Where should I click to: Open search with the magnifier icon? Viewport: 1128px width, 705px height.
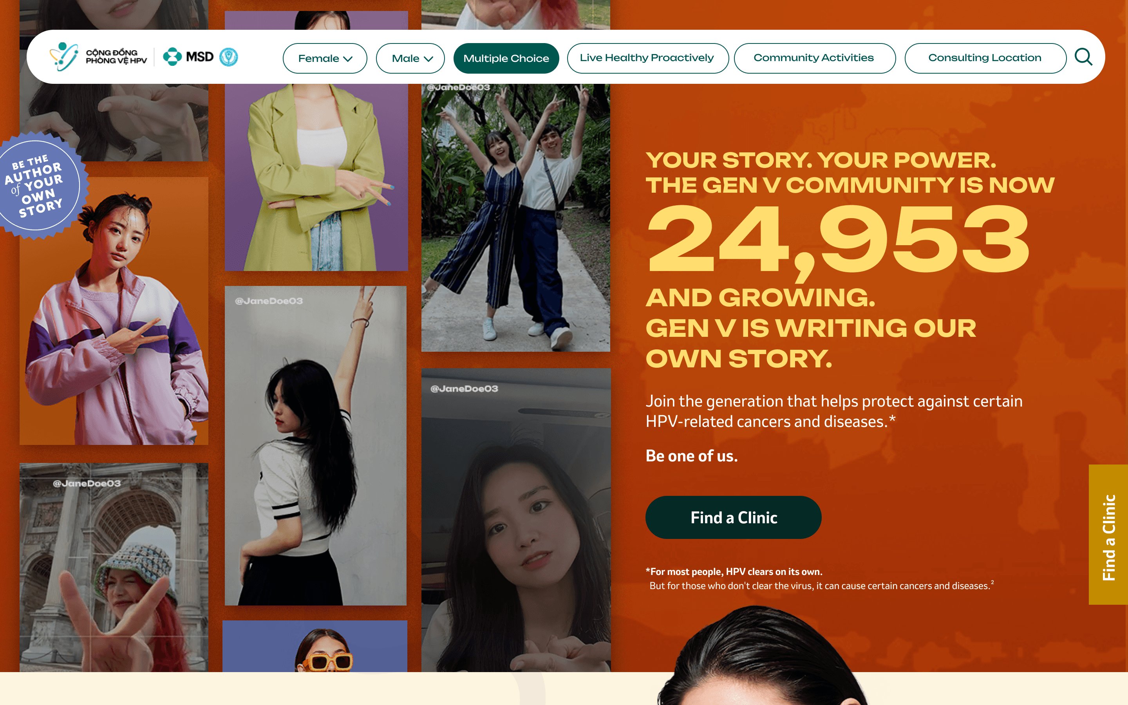pos(1083,57)
